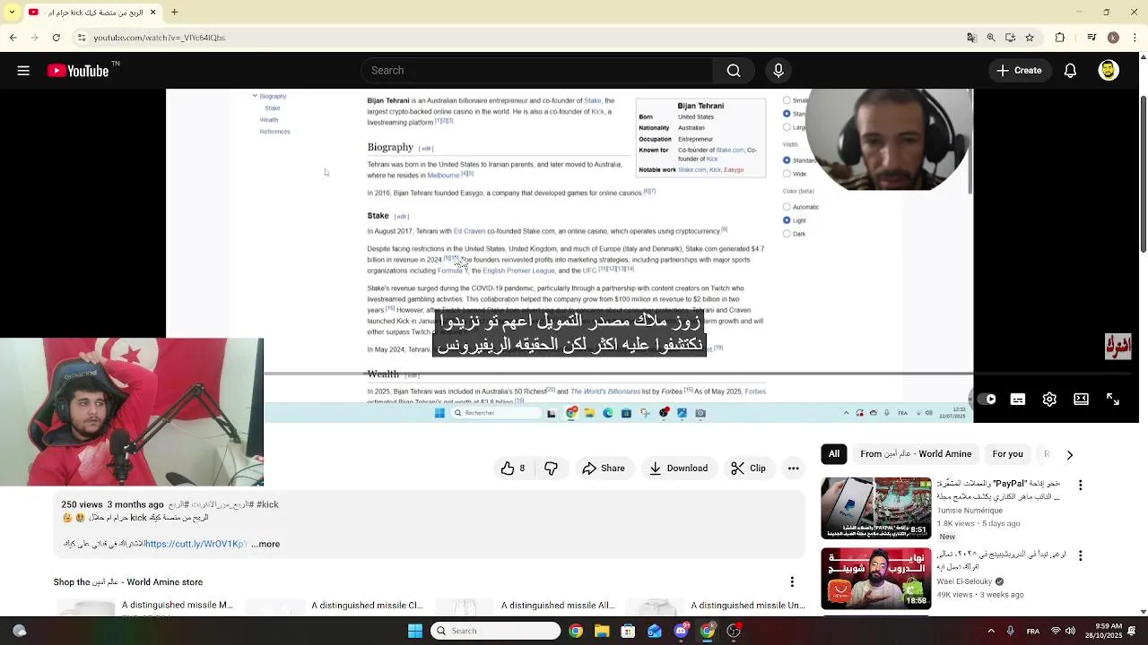Click the channel subscribe watermark on video

(1118, 346)
